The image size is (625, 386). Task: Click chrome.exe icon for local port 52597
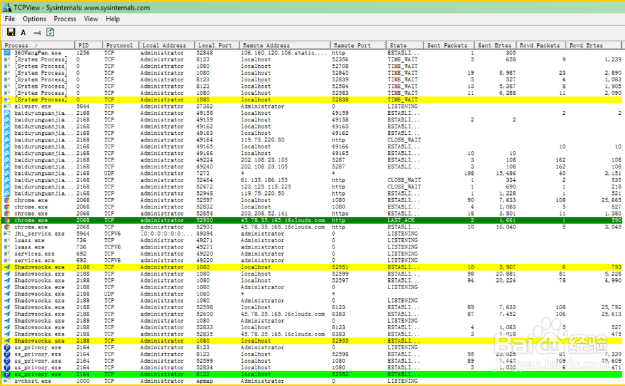(7, 200)
